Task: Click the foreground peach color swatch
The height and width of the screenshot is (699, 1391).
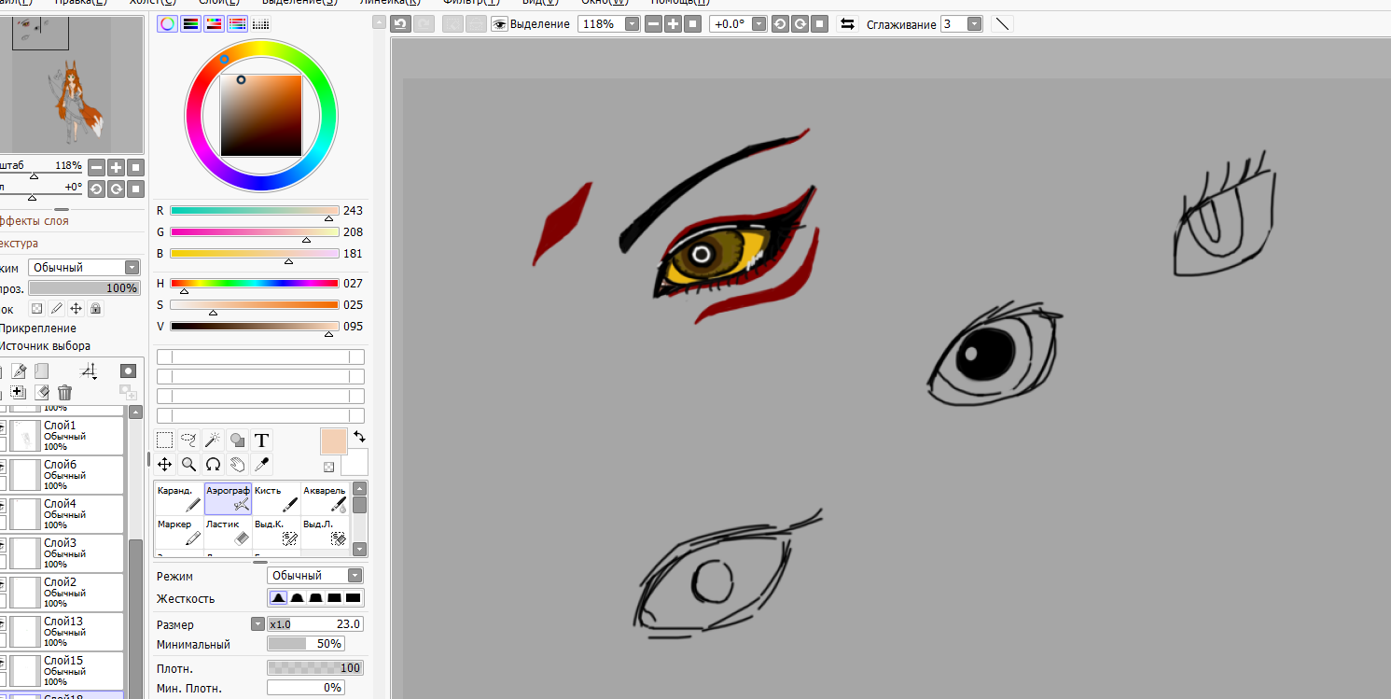Action: (333, 440)
